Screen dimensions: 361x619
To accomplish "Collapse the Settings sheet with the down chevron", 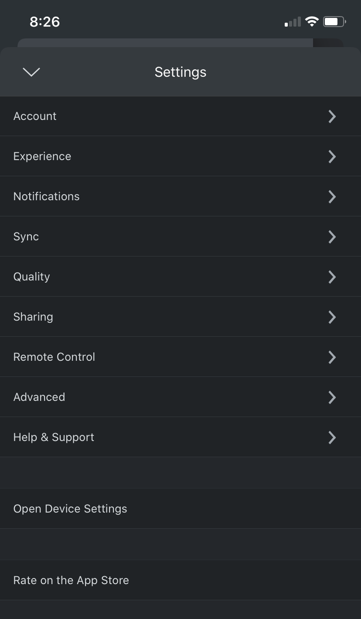I will pyautogui.click(x=31, y=72).
